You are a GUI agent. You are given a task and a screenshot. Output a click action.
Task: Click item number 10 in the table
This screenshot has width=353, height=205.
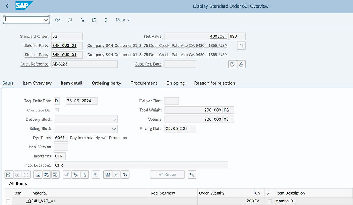click(x=28, y=201)
